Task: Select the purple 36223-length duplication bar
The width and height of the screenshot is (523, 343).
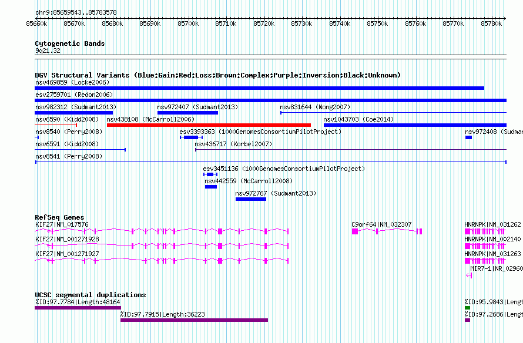Action: pos(194,320)
